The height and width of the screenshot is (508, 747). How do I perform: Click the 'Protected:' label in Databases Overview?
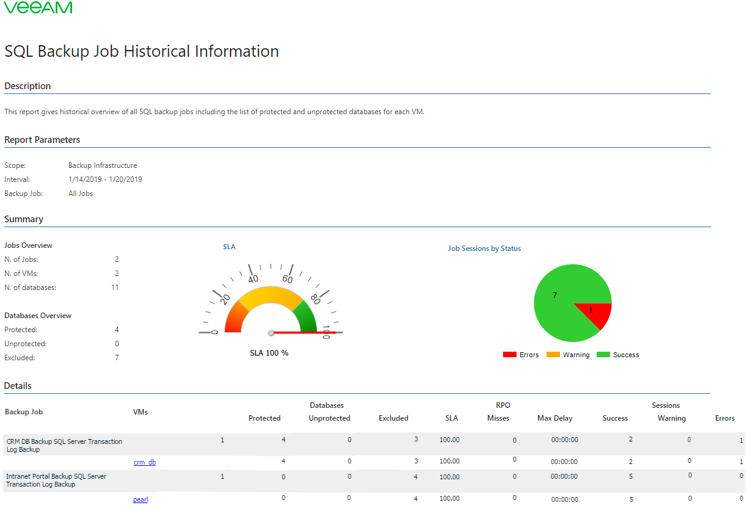(21, 330)
